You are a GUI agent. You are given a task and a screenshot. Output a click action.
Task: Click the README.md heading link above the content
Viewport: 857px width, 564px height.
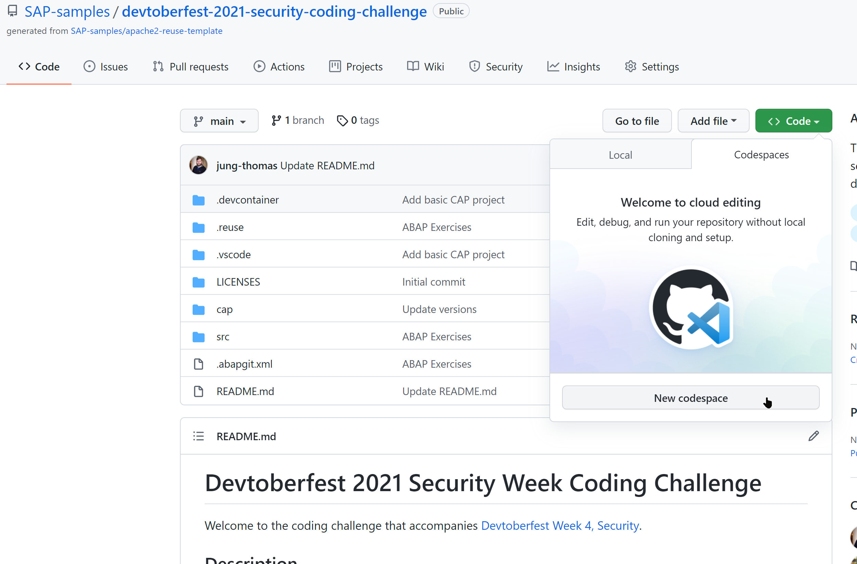(x=246, y=436)
